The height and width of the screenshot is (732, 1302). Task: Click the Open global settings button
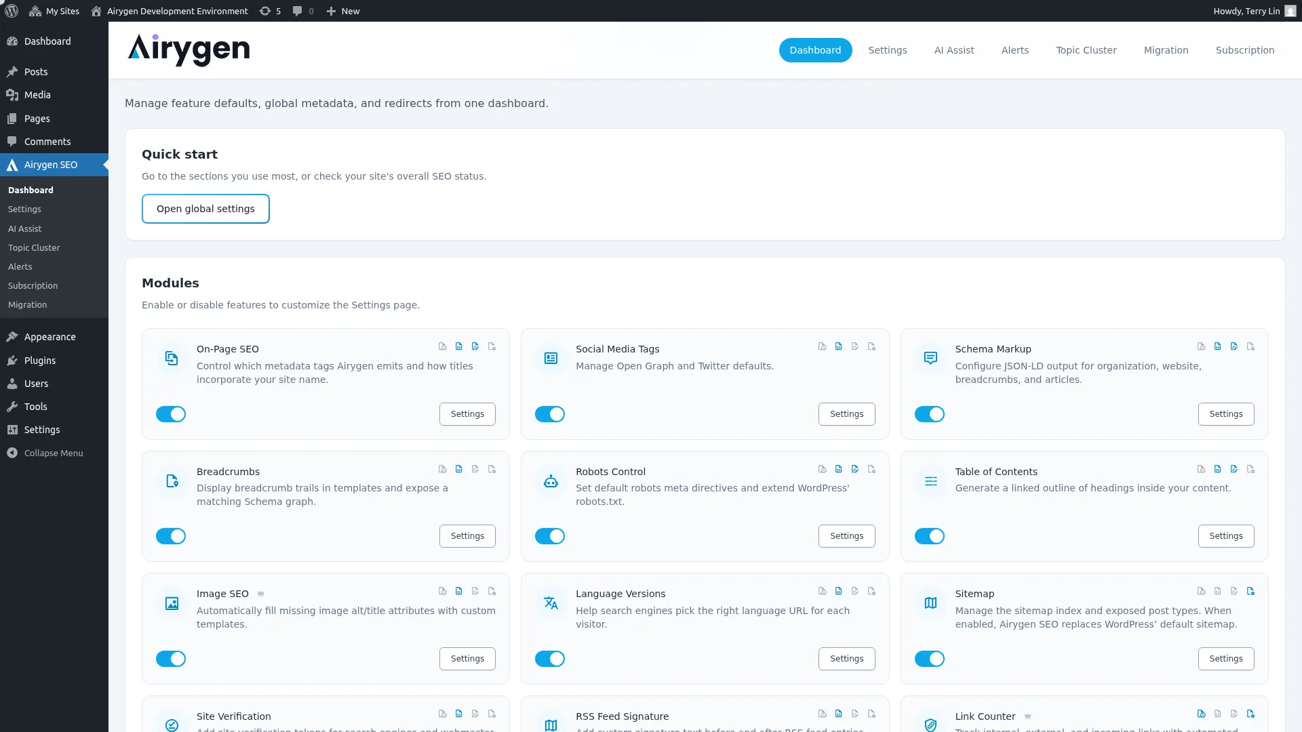pos(205,208)
